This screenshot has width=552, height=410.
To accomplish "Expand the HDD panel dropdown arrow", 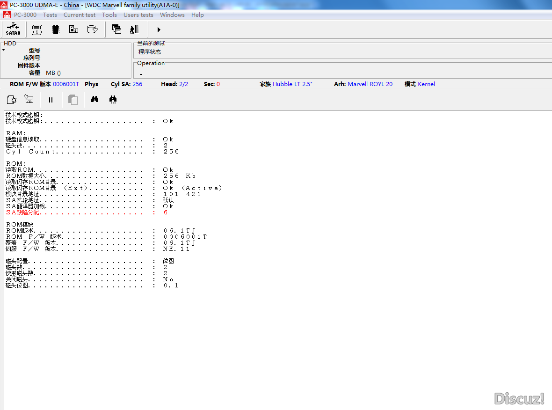I will pyautogui.click(x=4, y=50).
